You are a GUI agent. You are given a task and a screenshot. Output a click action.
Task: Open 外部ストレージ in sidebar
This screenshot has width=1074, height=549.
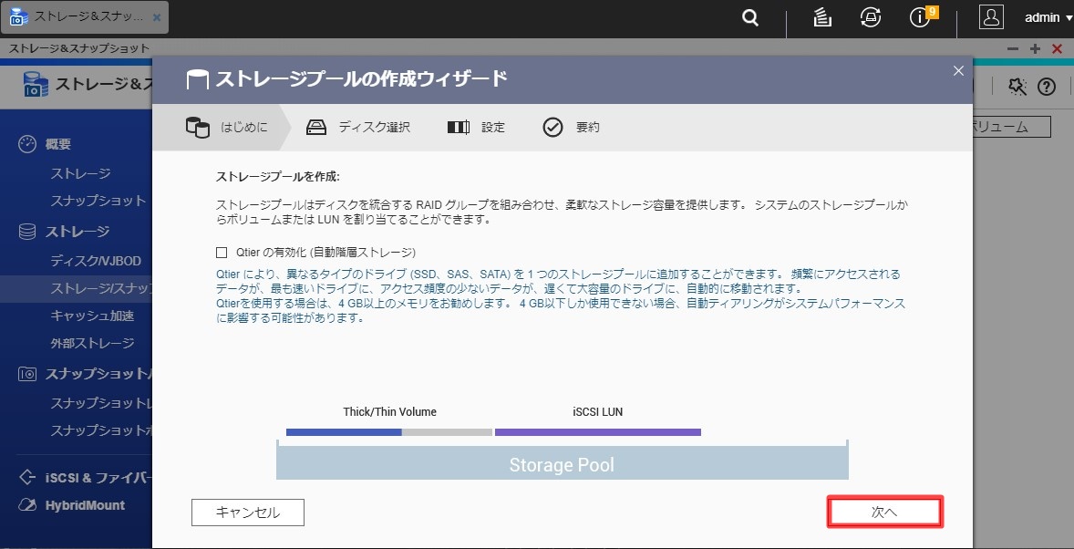[x=92, y=344]
